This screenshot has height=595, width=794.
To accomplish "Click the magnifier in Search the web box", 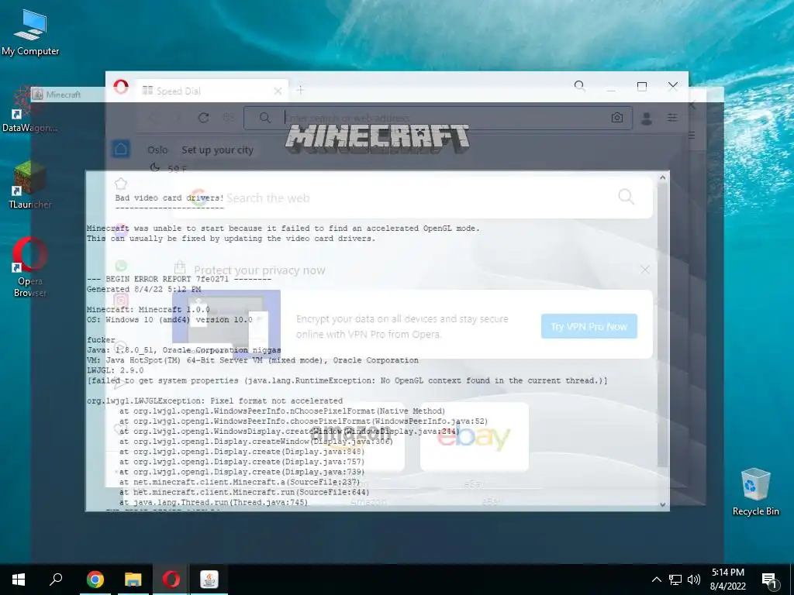I will pos(626,196).
